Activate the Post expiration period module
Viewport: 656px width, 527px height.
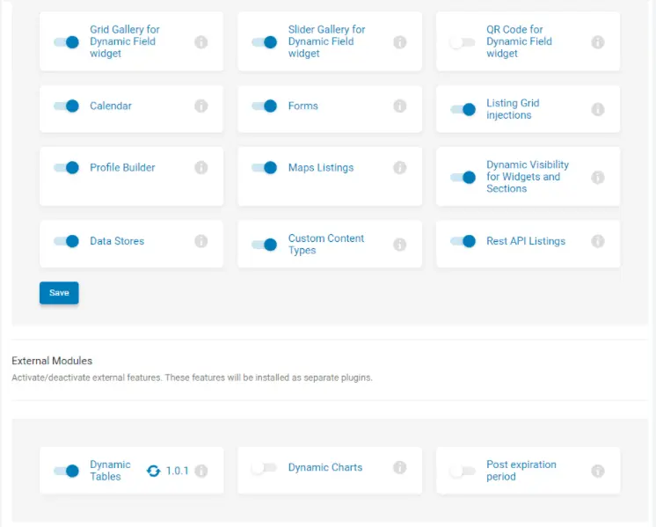[463, 471]
